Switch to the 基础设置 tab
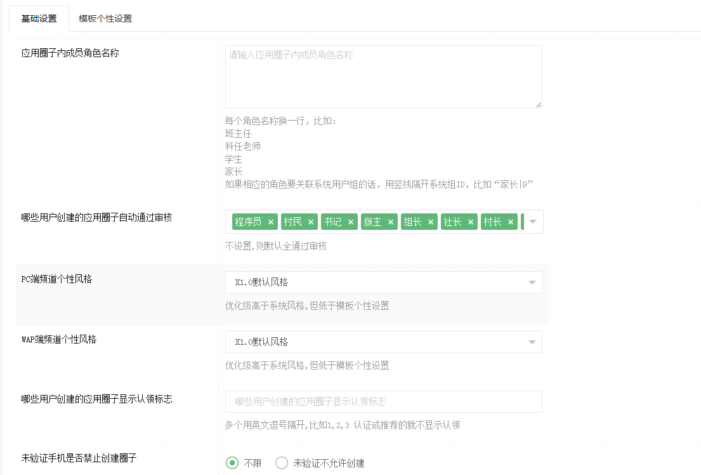 (39, 18)
